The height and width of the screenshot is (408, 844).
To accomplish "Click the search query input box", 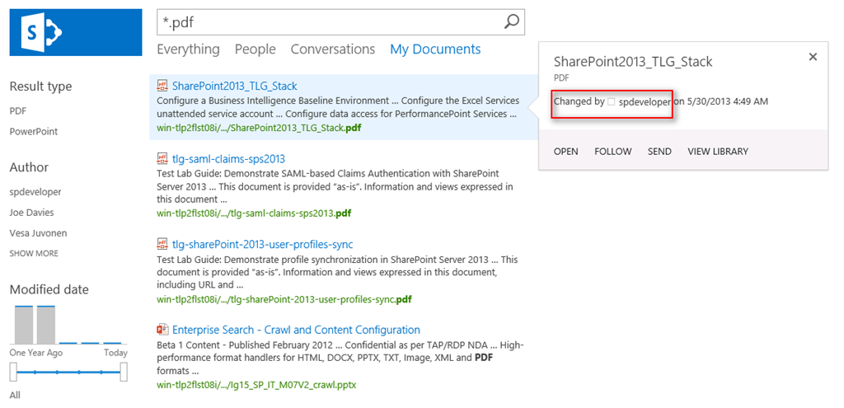I will [x=330, y=22].
